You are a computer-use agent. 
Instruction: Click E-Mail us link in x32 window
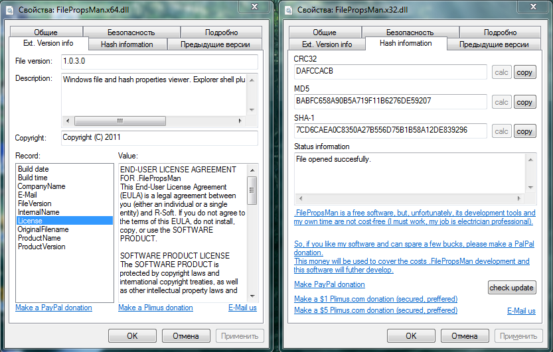[x=521, y=311]
